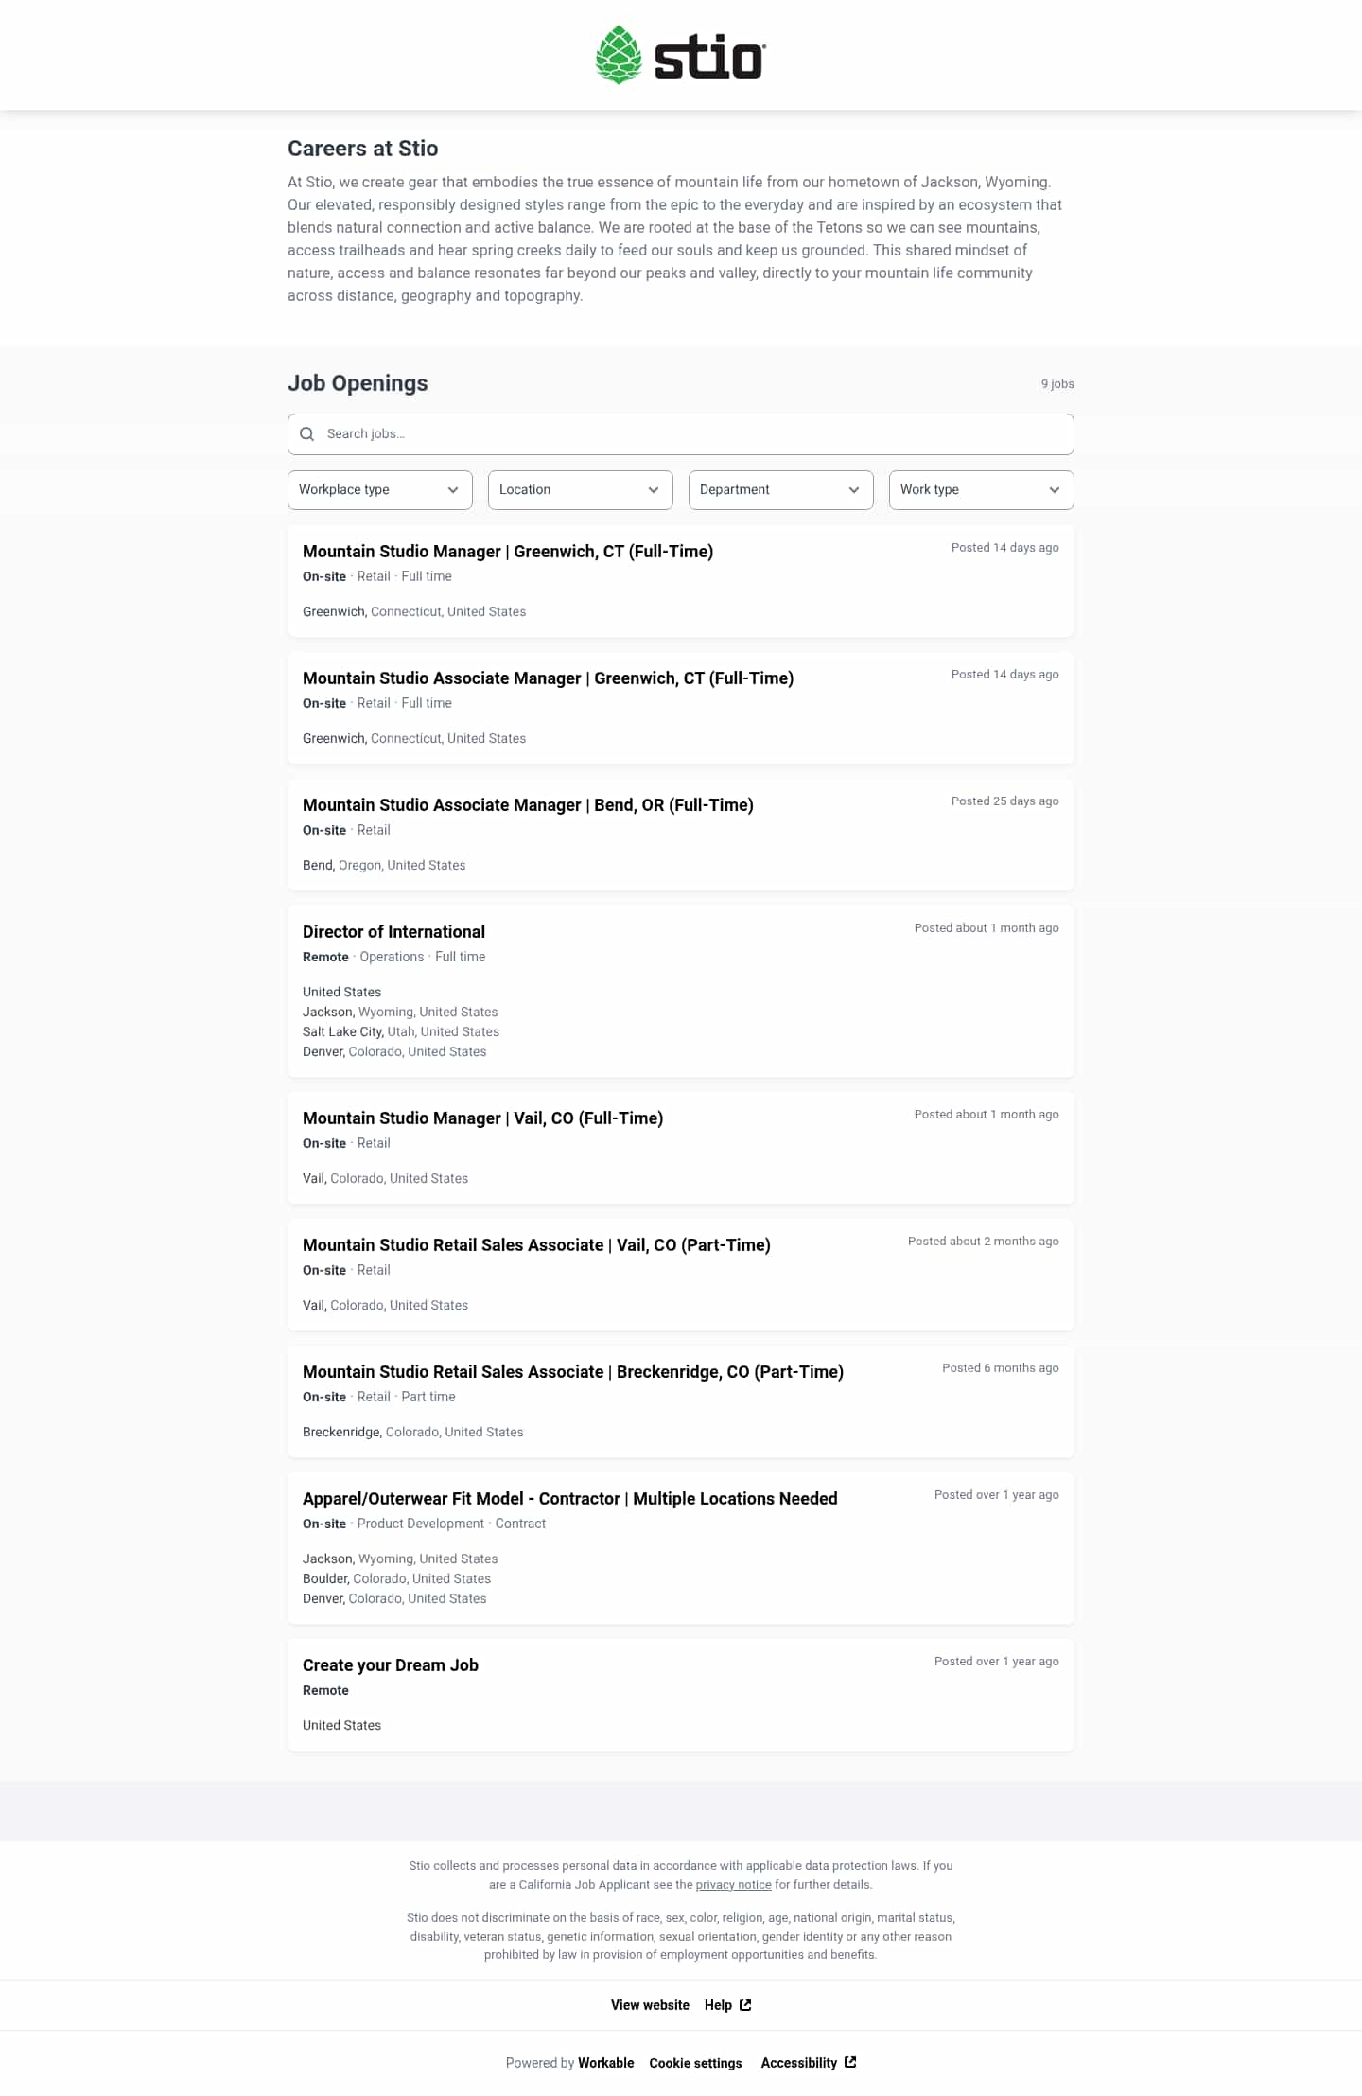Open the Department filter dropdown
The width and height of the screenshot is (1362, 2096).
point(780,490)
